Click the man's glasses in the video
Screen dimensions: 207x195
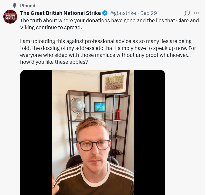coord(94,145)
